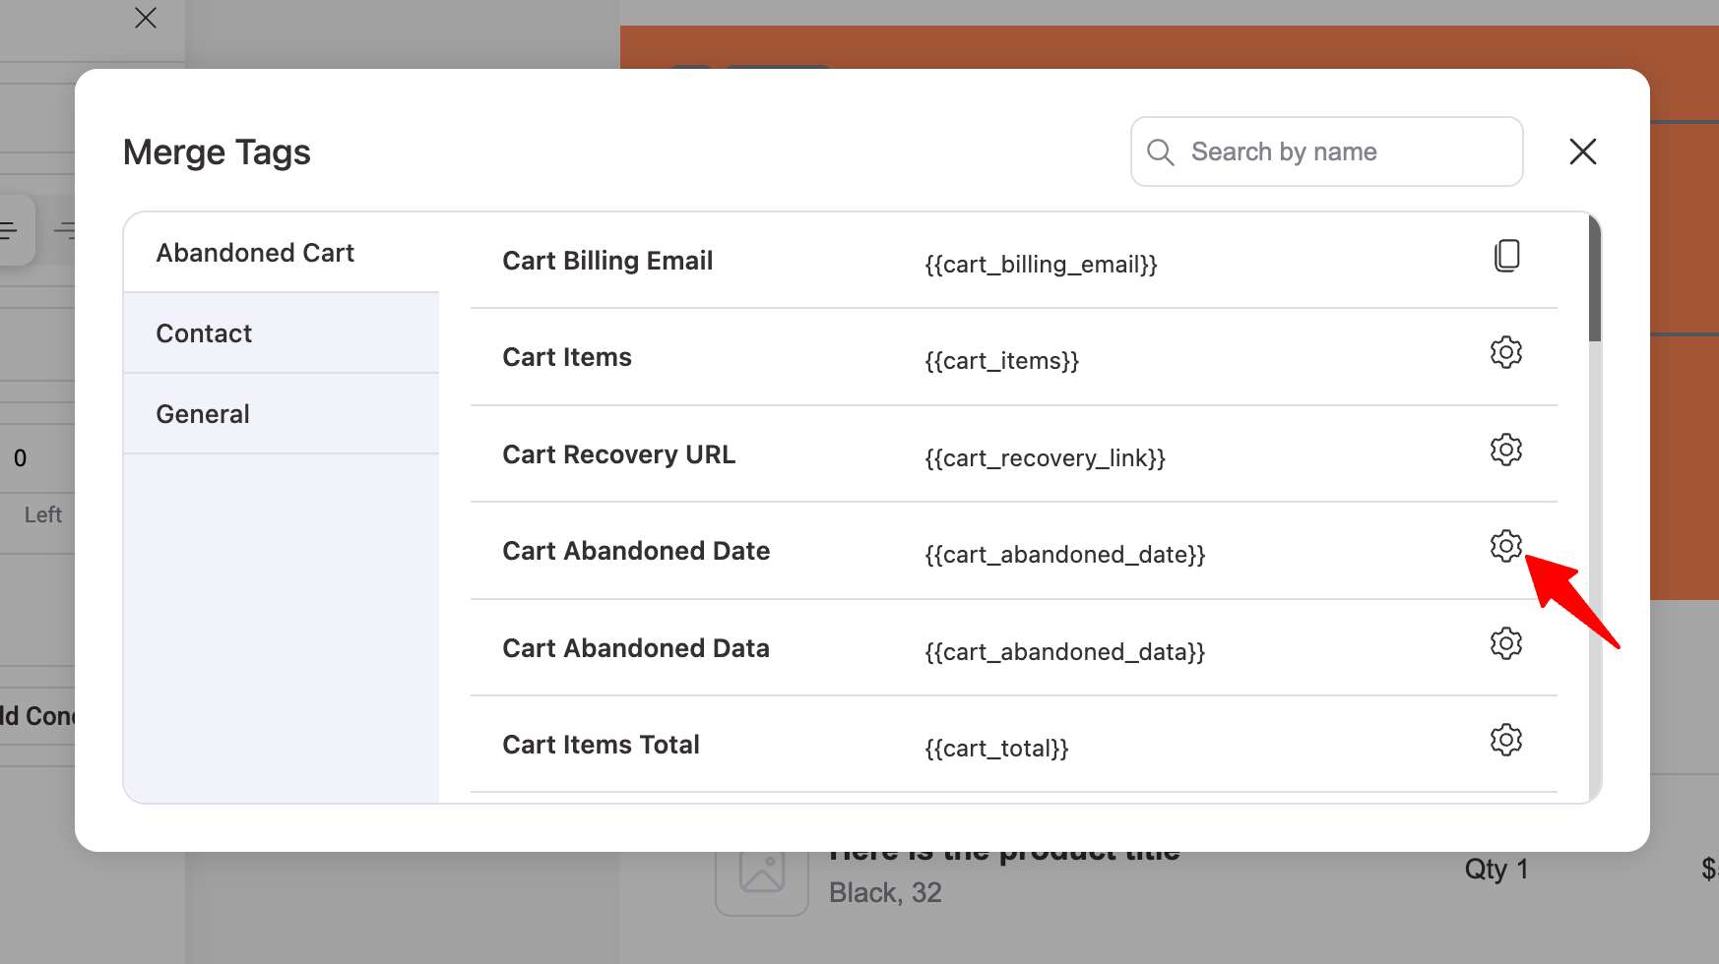Close the Merge Tags dialog
The width and height of the screenshot is (1719, 964).
pos(1582,151)
